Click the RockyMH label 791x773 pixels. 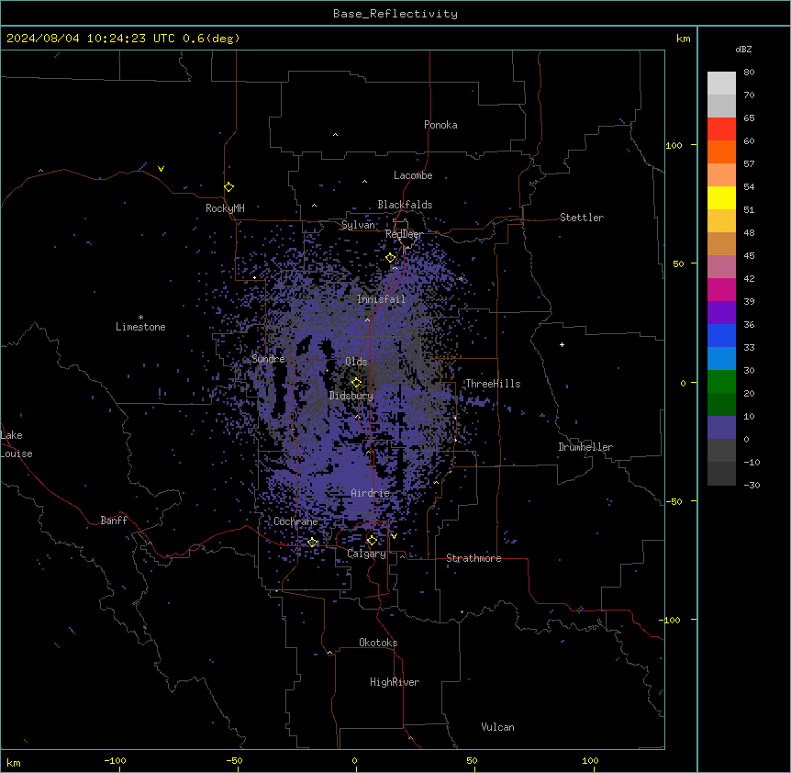225,208
